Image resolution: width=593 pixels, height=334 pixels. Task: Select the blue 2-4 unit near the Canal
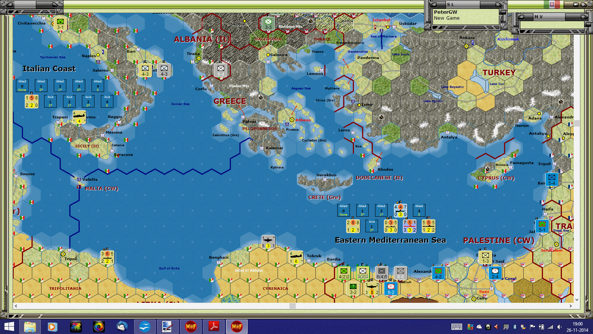[495, 273]
